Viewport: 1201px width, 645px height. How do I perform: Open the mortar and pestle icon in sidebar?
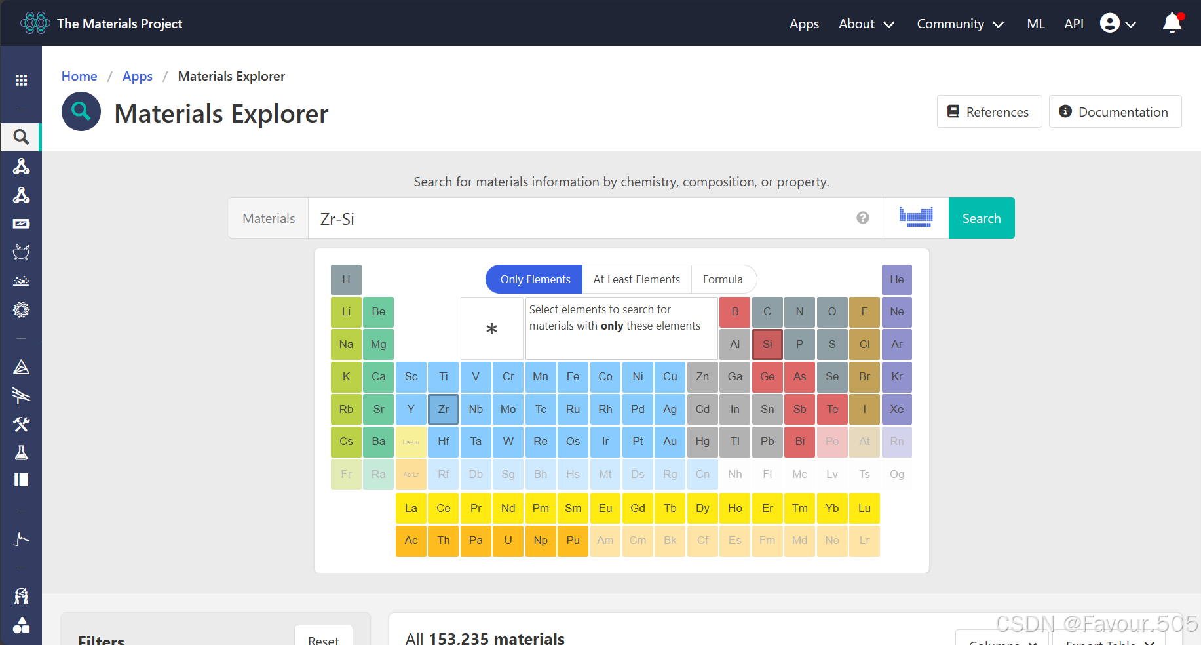pos(21,252)
